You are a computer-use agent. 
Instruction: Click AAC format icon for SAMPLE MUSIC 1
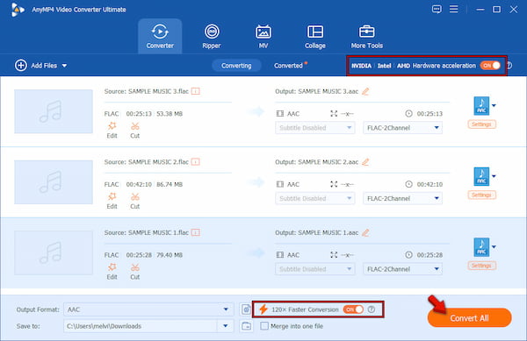point(481,247)
